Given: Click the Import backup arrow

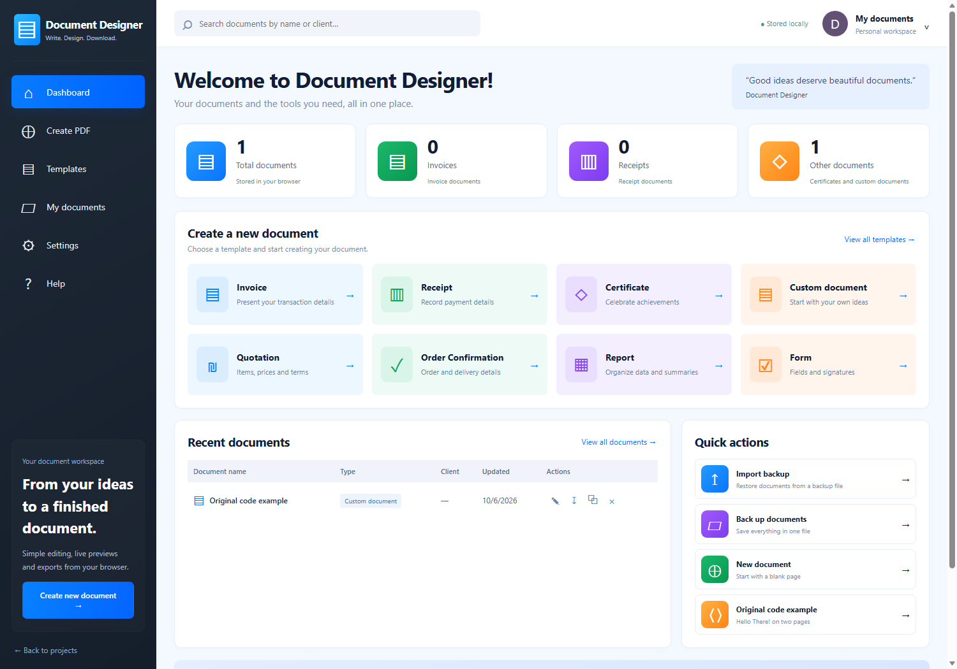Looking at the screenshot, I should [x=905, y=480].
